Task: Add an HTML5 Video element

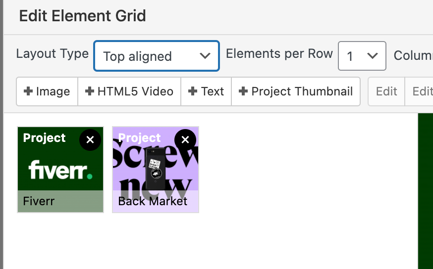Action: (x=129, y=91)
